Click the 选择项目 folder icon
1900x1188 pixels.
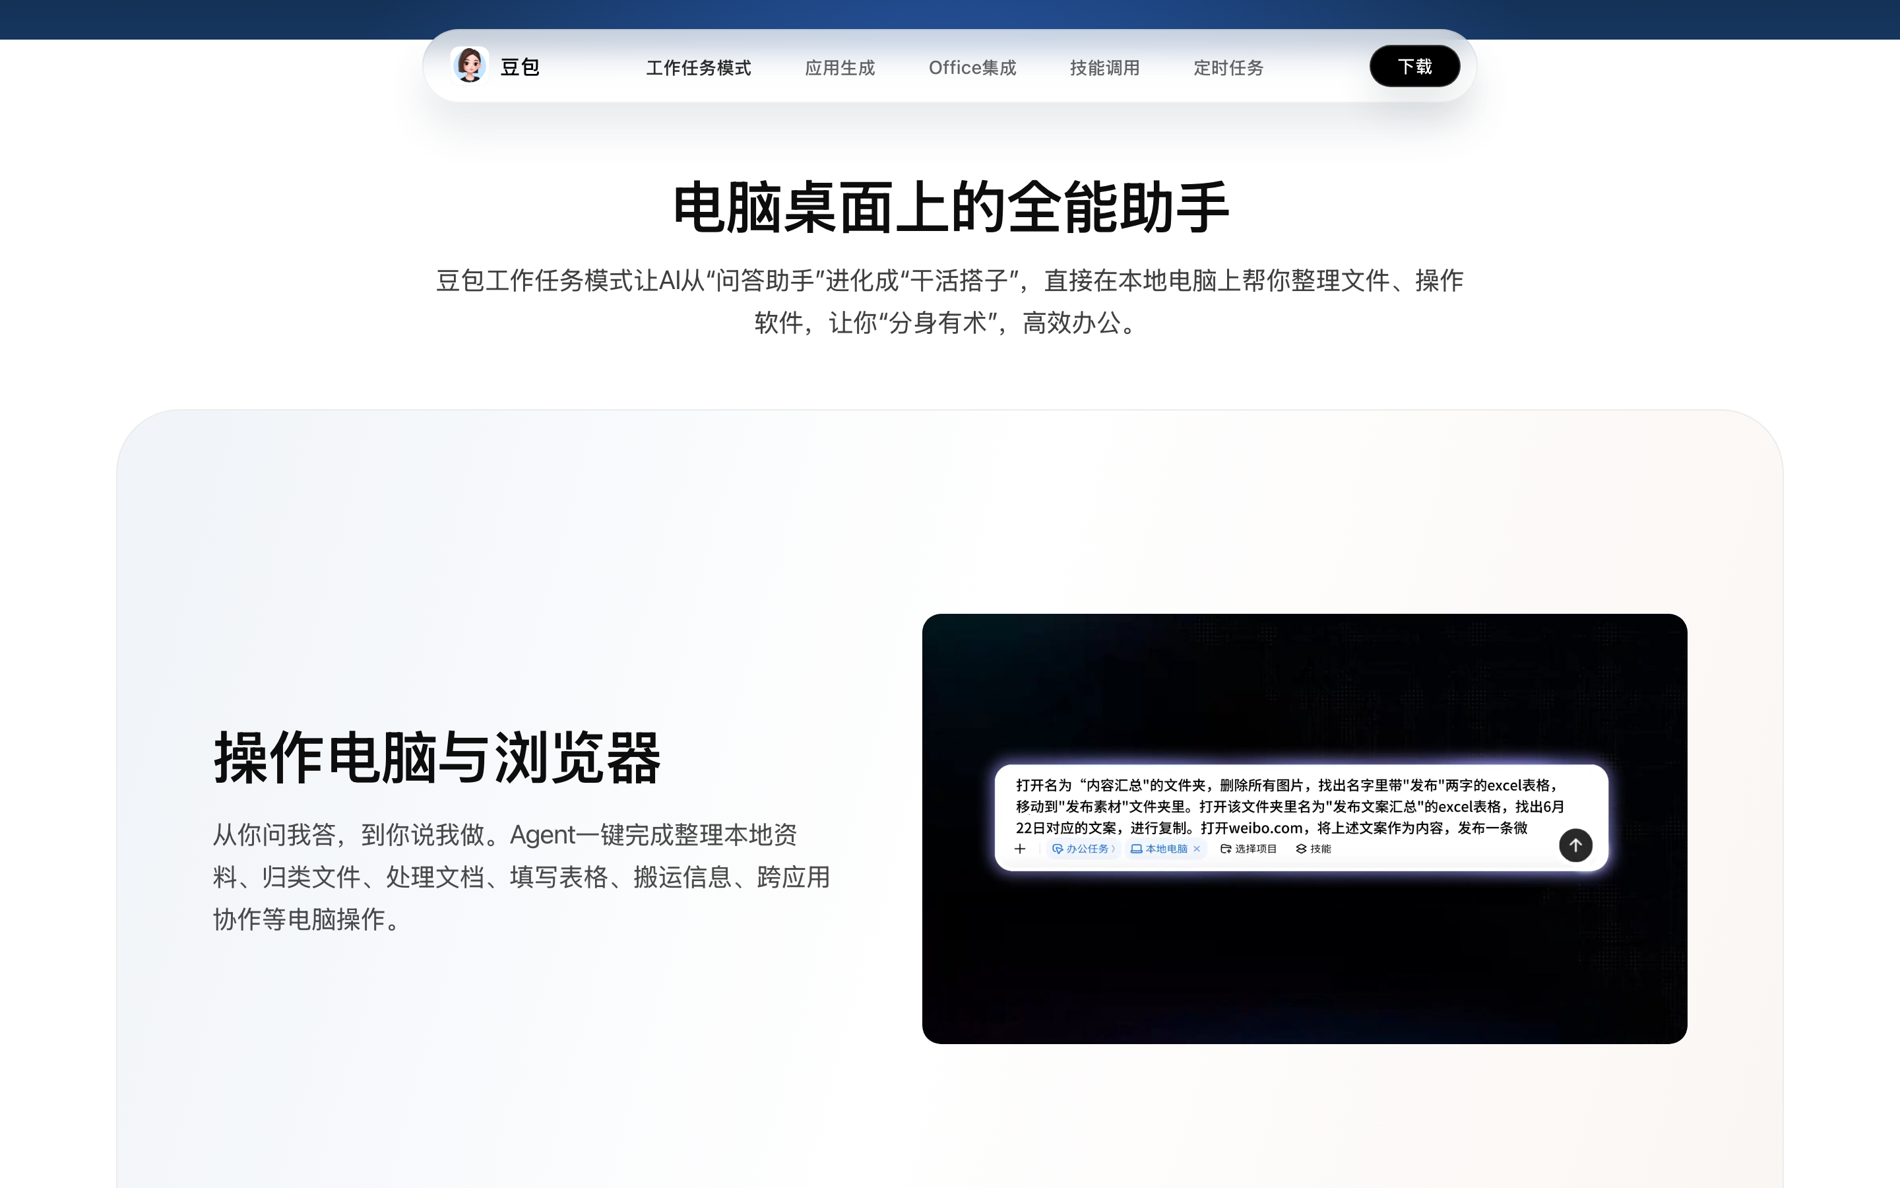pos(1226,849)
